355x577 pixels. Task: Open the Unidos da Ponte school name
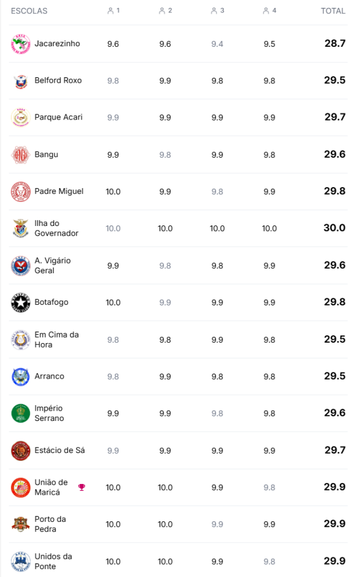point(53,561)
